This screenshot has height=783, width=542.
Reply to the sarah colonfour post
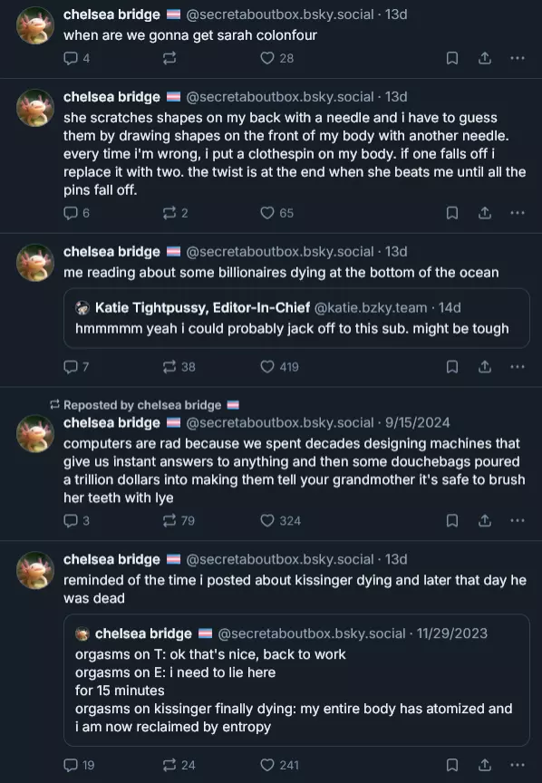(x=76, y=58)
